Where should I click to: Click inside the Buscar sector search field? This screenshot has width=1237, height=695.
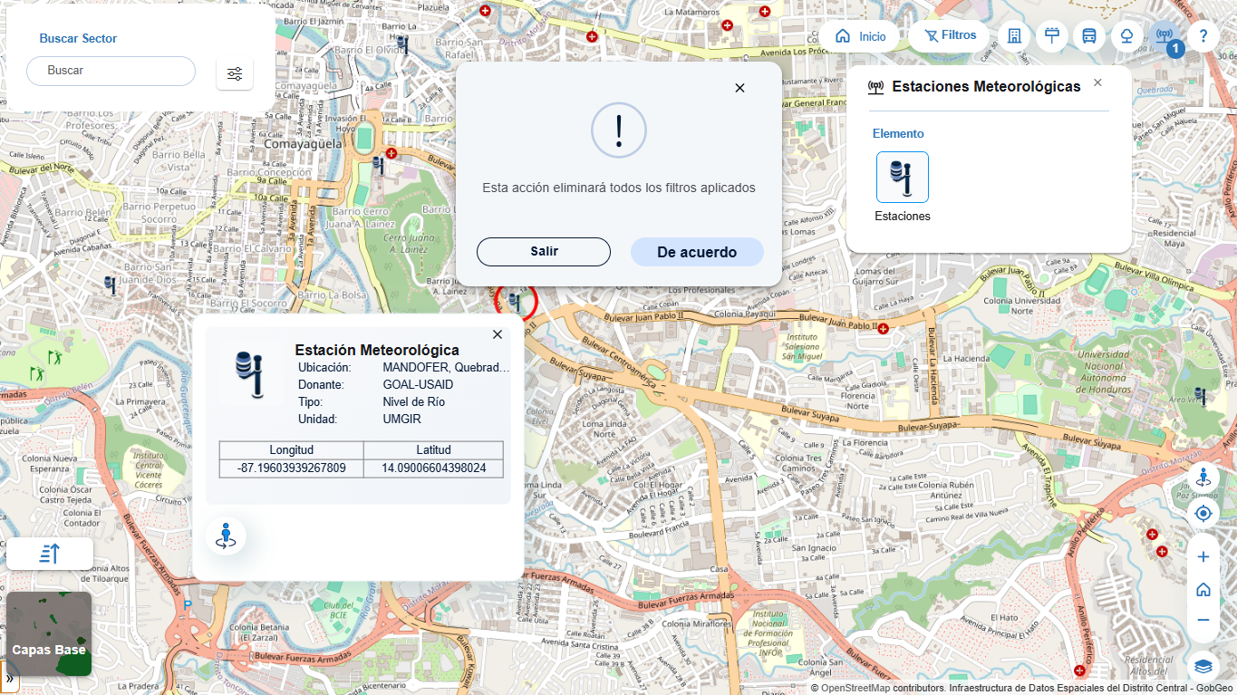(111, 71)
